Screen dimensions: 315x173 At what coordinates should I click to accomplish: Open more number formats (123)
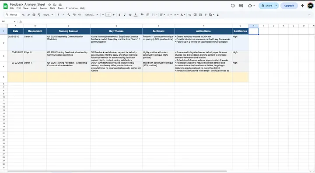pyautogui.click(x=80, y=15)
